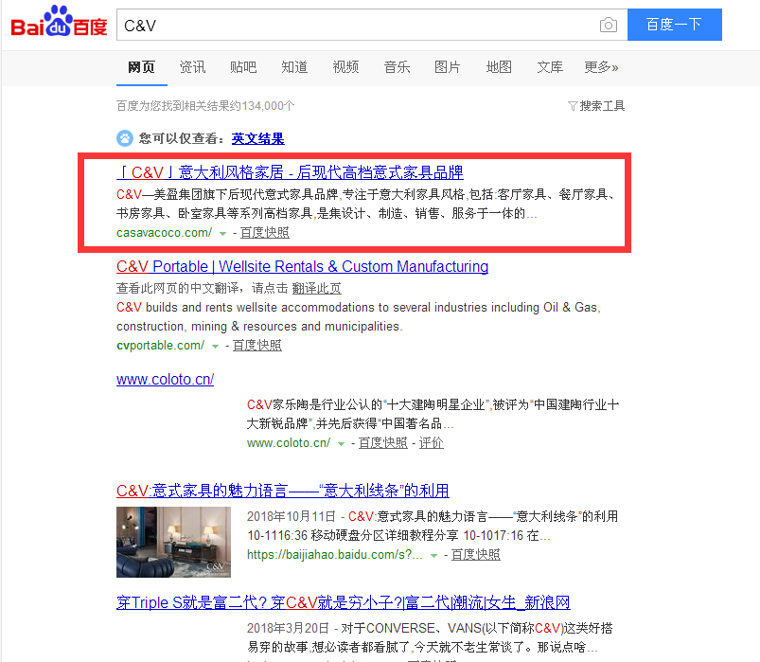Expand dropdown arrow next to cvportable.com
This screenshot has height=662, width=760.
click(215, 347)
